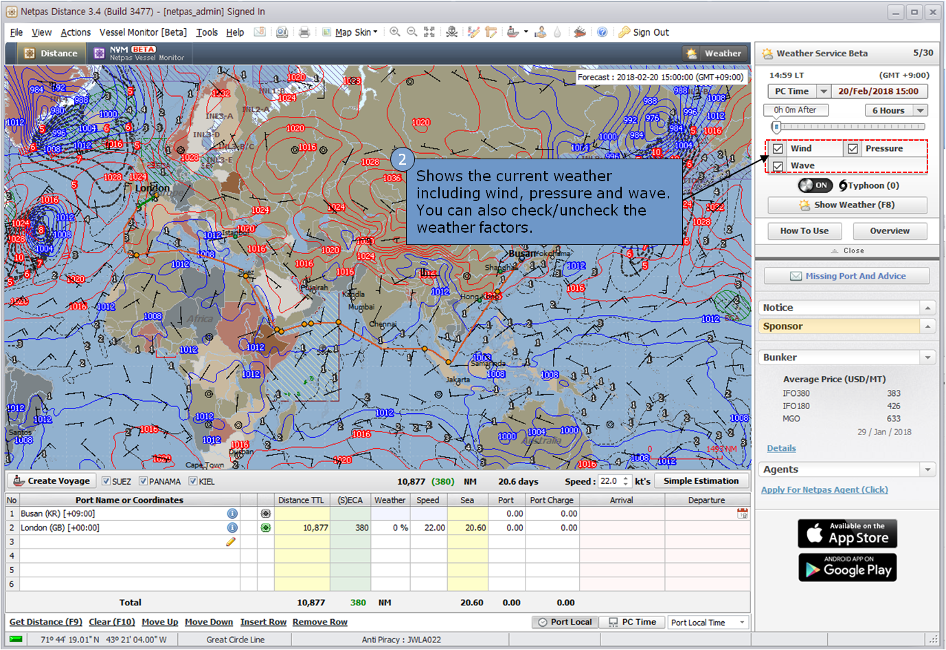
Task: Click the Overview button
Action: (890, 231)
